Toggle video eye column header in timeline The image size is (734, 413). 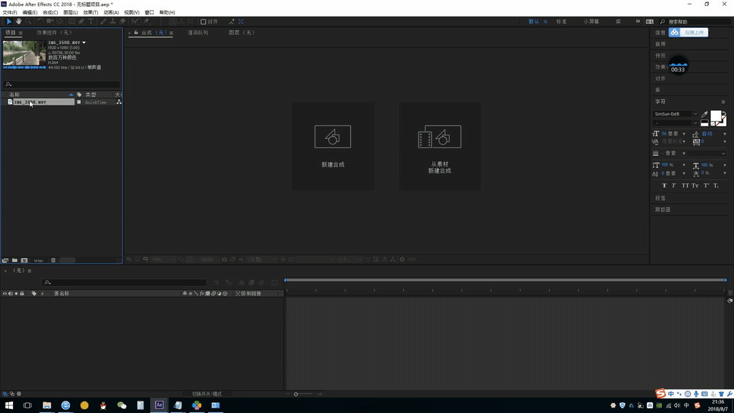click(x=5, y=293)
